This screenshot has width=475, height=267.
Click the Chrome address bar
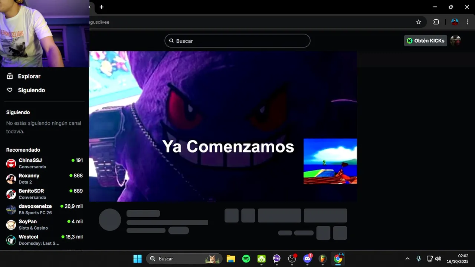[252, 22]
